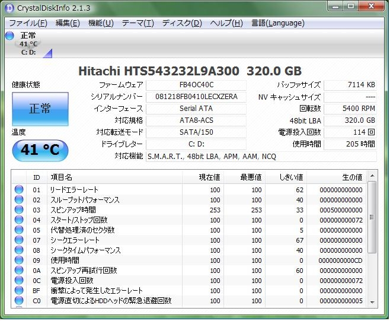Click the firmware field FB4OC40C
Screen dimensions: 390x321
pyautogui.click(x=196, y=85)
